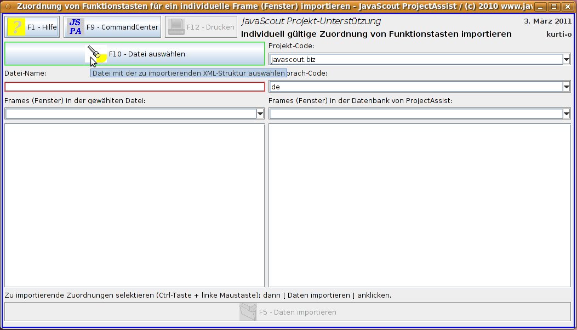Screen dimensions: 577x330
Task: Expand the Projekt-Code dropdown arrow
Action: (x=566, y=59)
